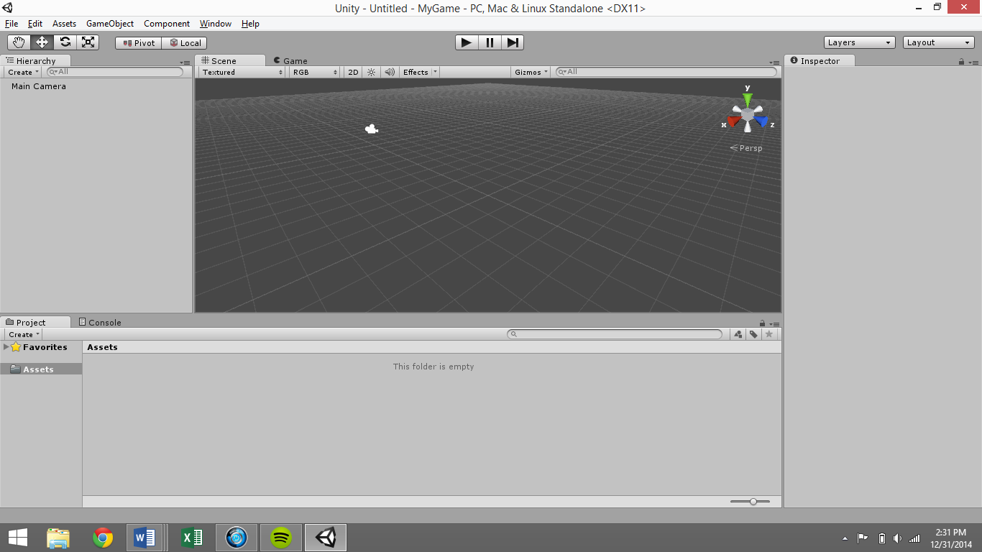
Task: Switch to the Console tab
Action: tap(100, 322)
